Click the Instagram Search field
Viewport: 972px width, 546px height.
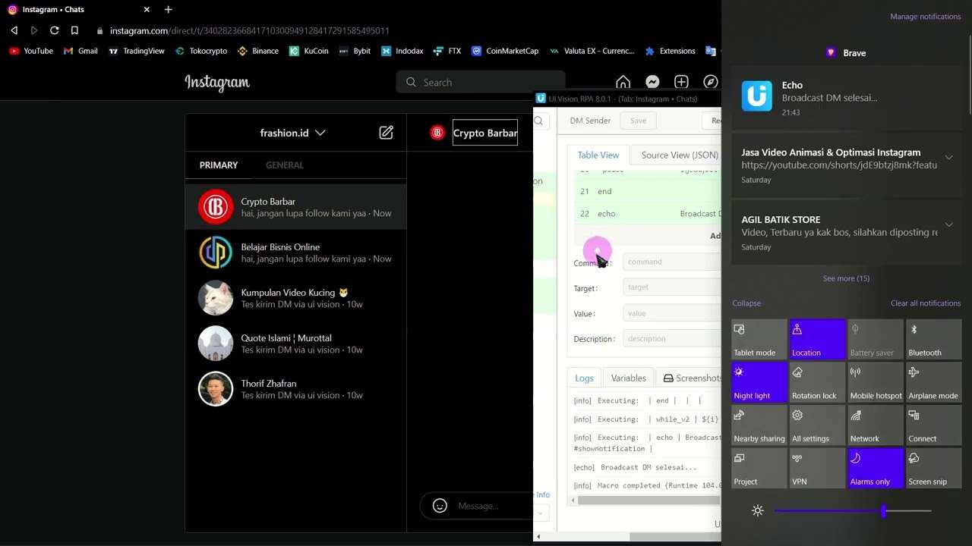click(480, 82)
